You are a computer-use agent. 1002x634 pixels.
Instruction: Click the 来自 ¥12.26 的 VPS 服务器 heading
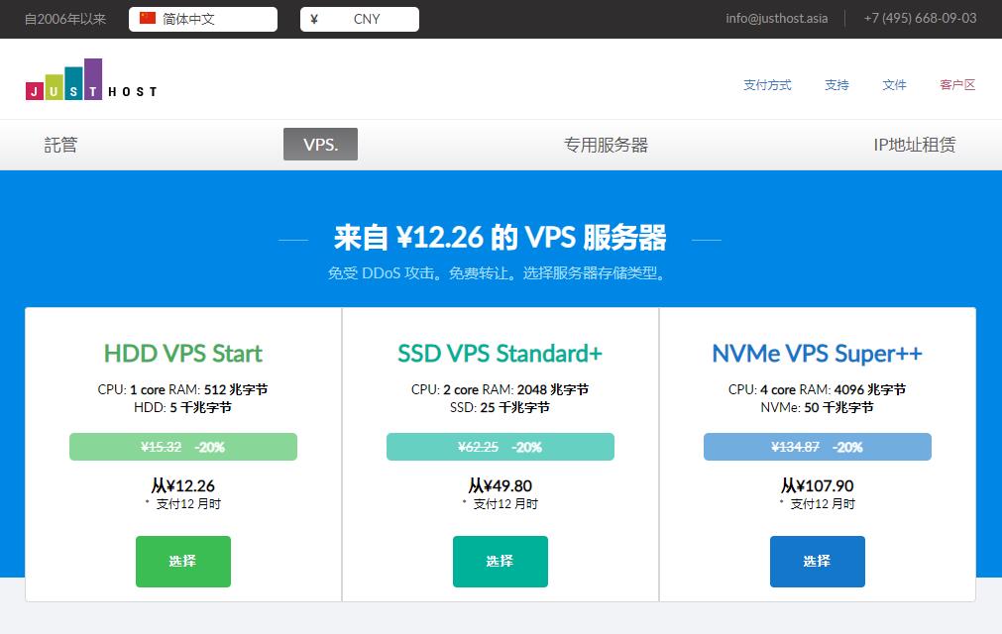[501, 238]
